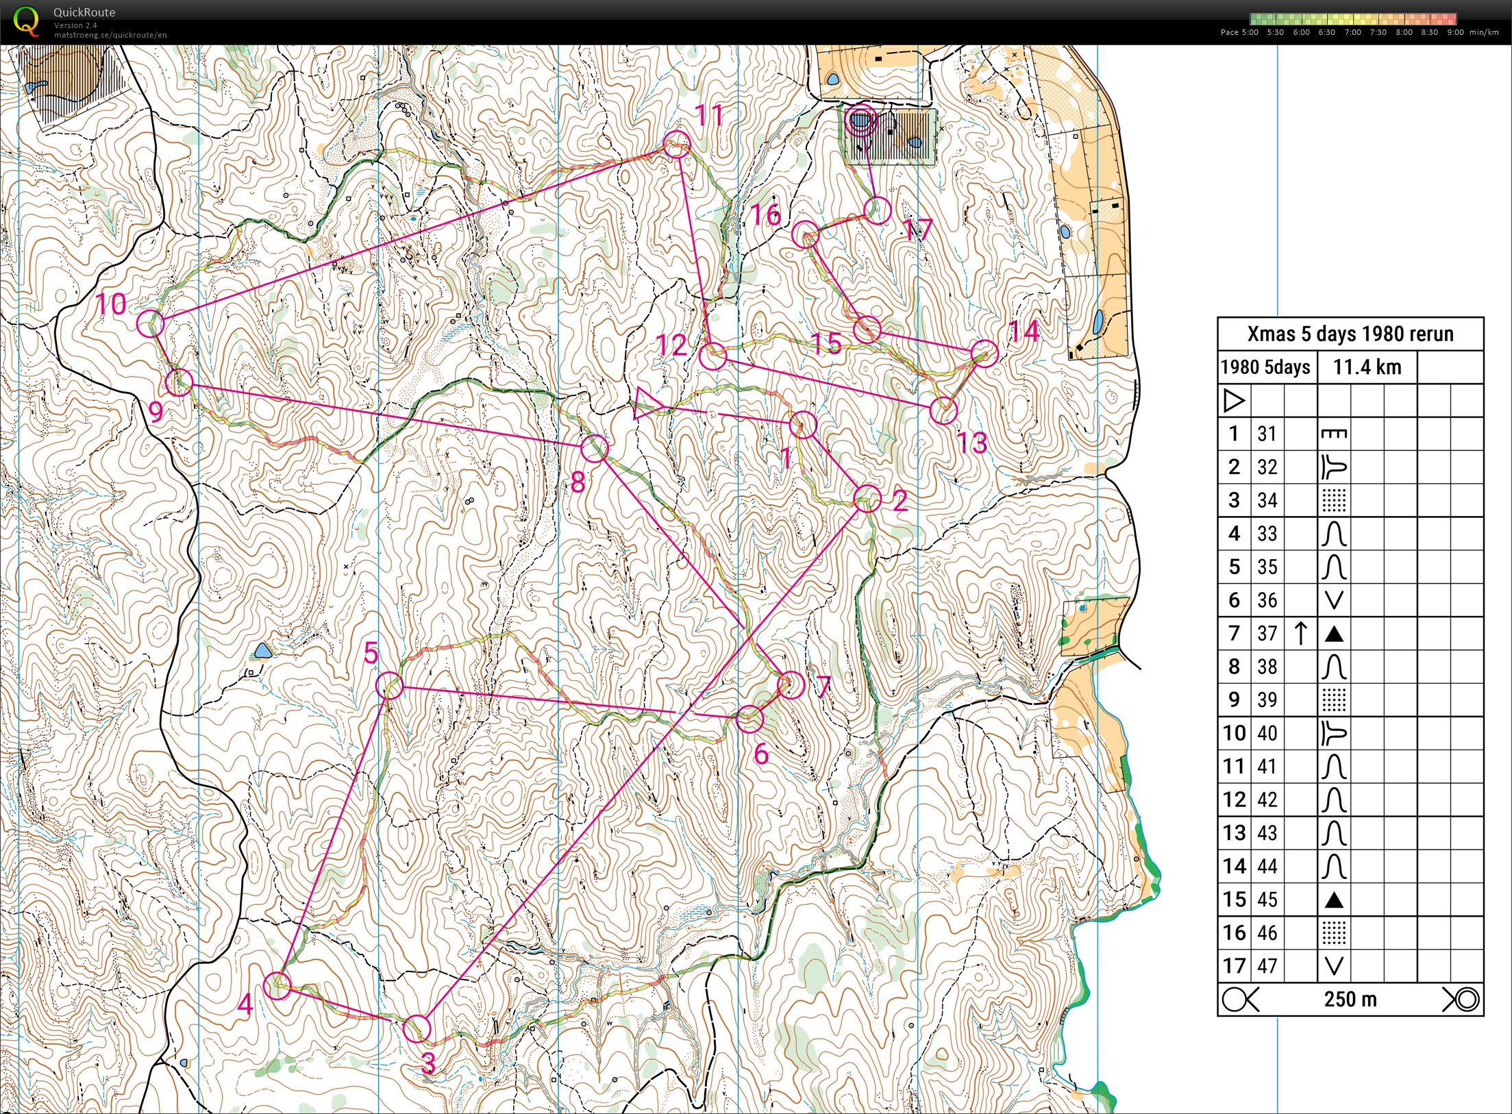Click the control 7 boulder symbol in description table

1333,634
